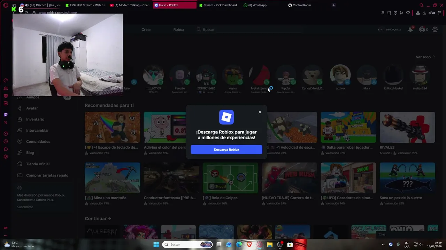Open the Windows Start menu
Screen dimensions: 446x250
[156, 244]
